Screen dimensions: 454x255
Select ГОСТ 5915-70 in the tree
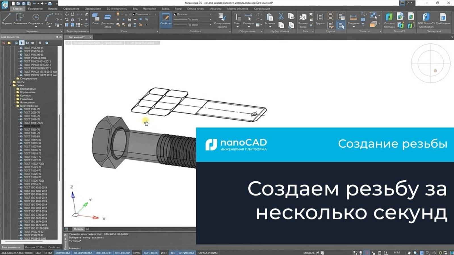(32, 116)
